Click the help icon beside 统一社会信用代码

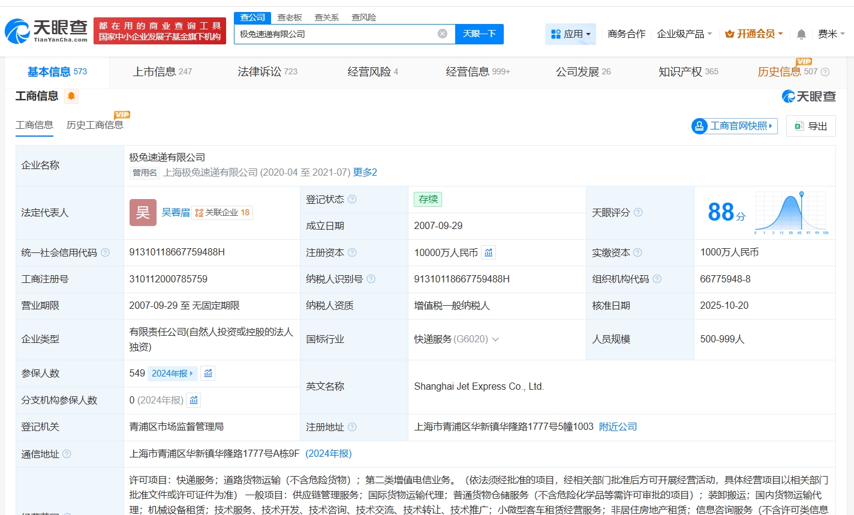coord(105,252)
